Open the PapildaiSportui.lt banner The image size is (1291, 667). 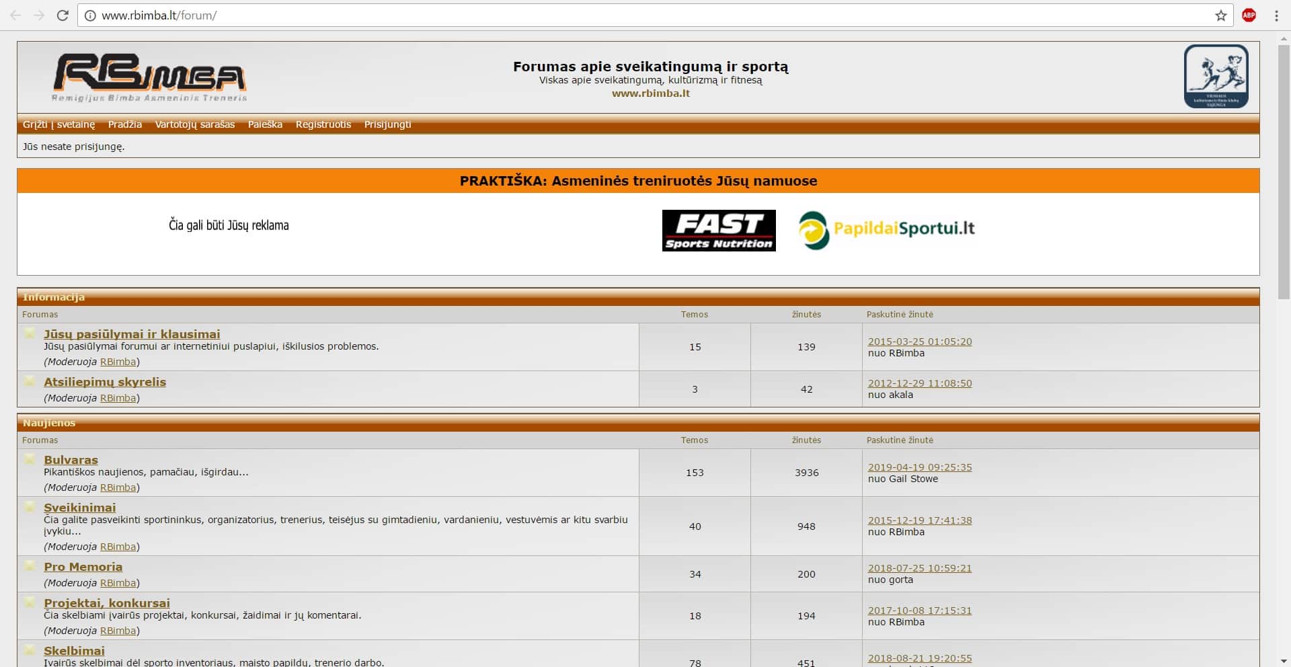[x=886, y=230]
